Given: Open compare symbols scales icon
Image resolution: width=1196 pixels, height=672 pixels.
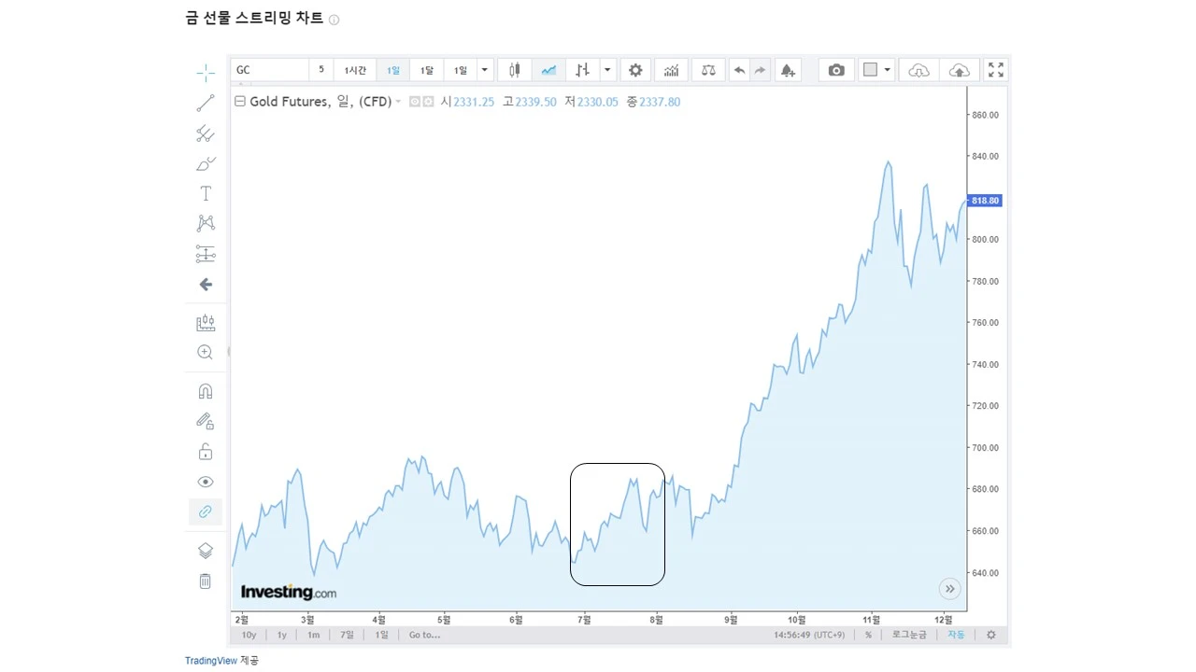Looking at the screenshot, I should pyautogui.click(x=708, y=70).
